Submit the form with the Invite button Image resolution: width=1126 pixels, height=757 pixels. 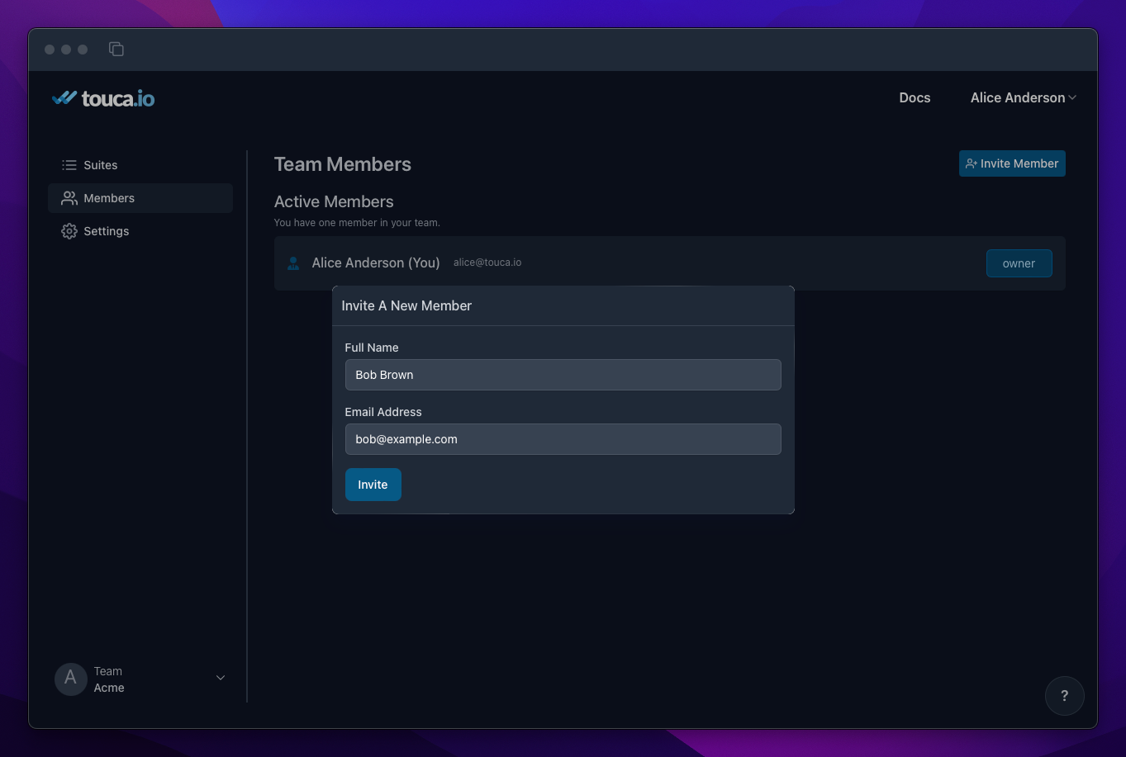click(x=373, y=485)
